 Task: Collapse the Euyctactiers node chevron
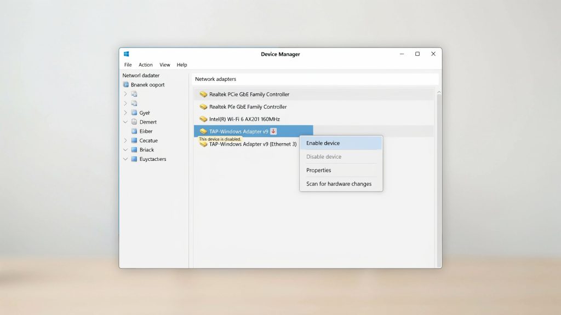[125, 159]
